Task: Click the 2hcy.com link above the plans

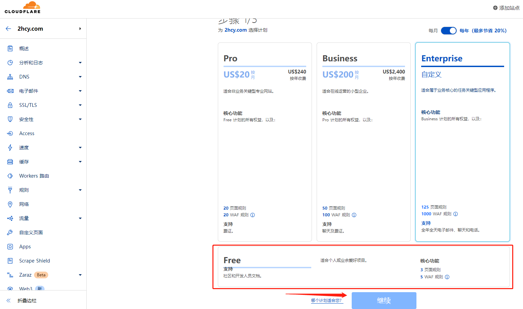Action: point(236,30)
